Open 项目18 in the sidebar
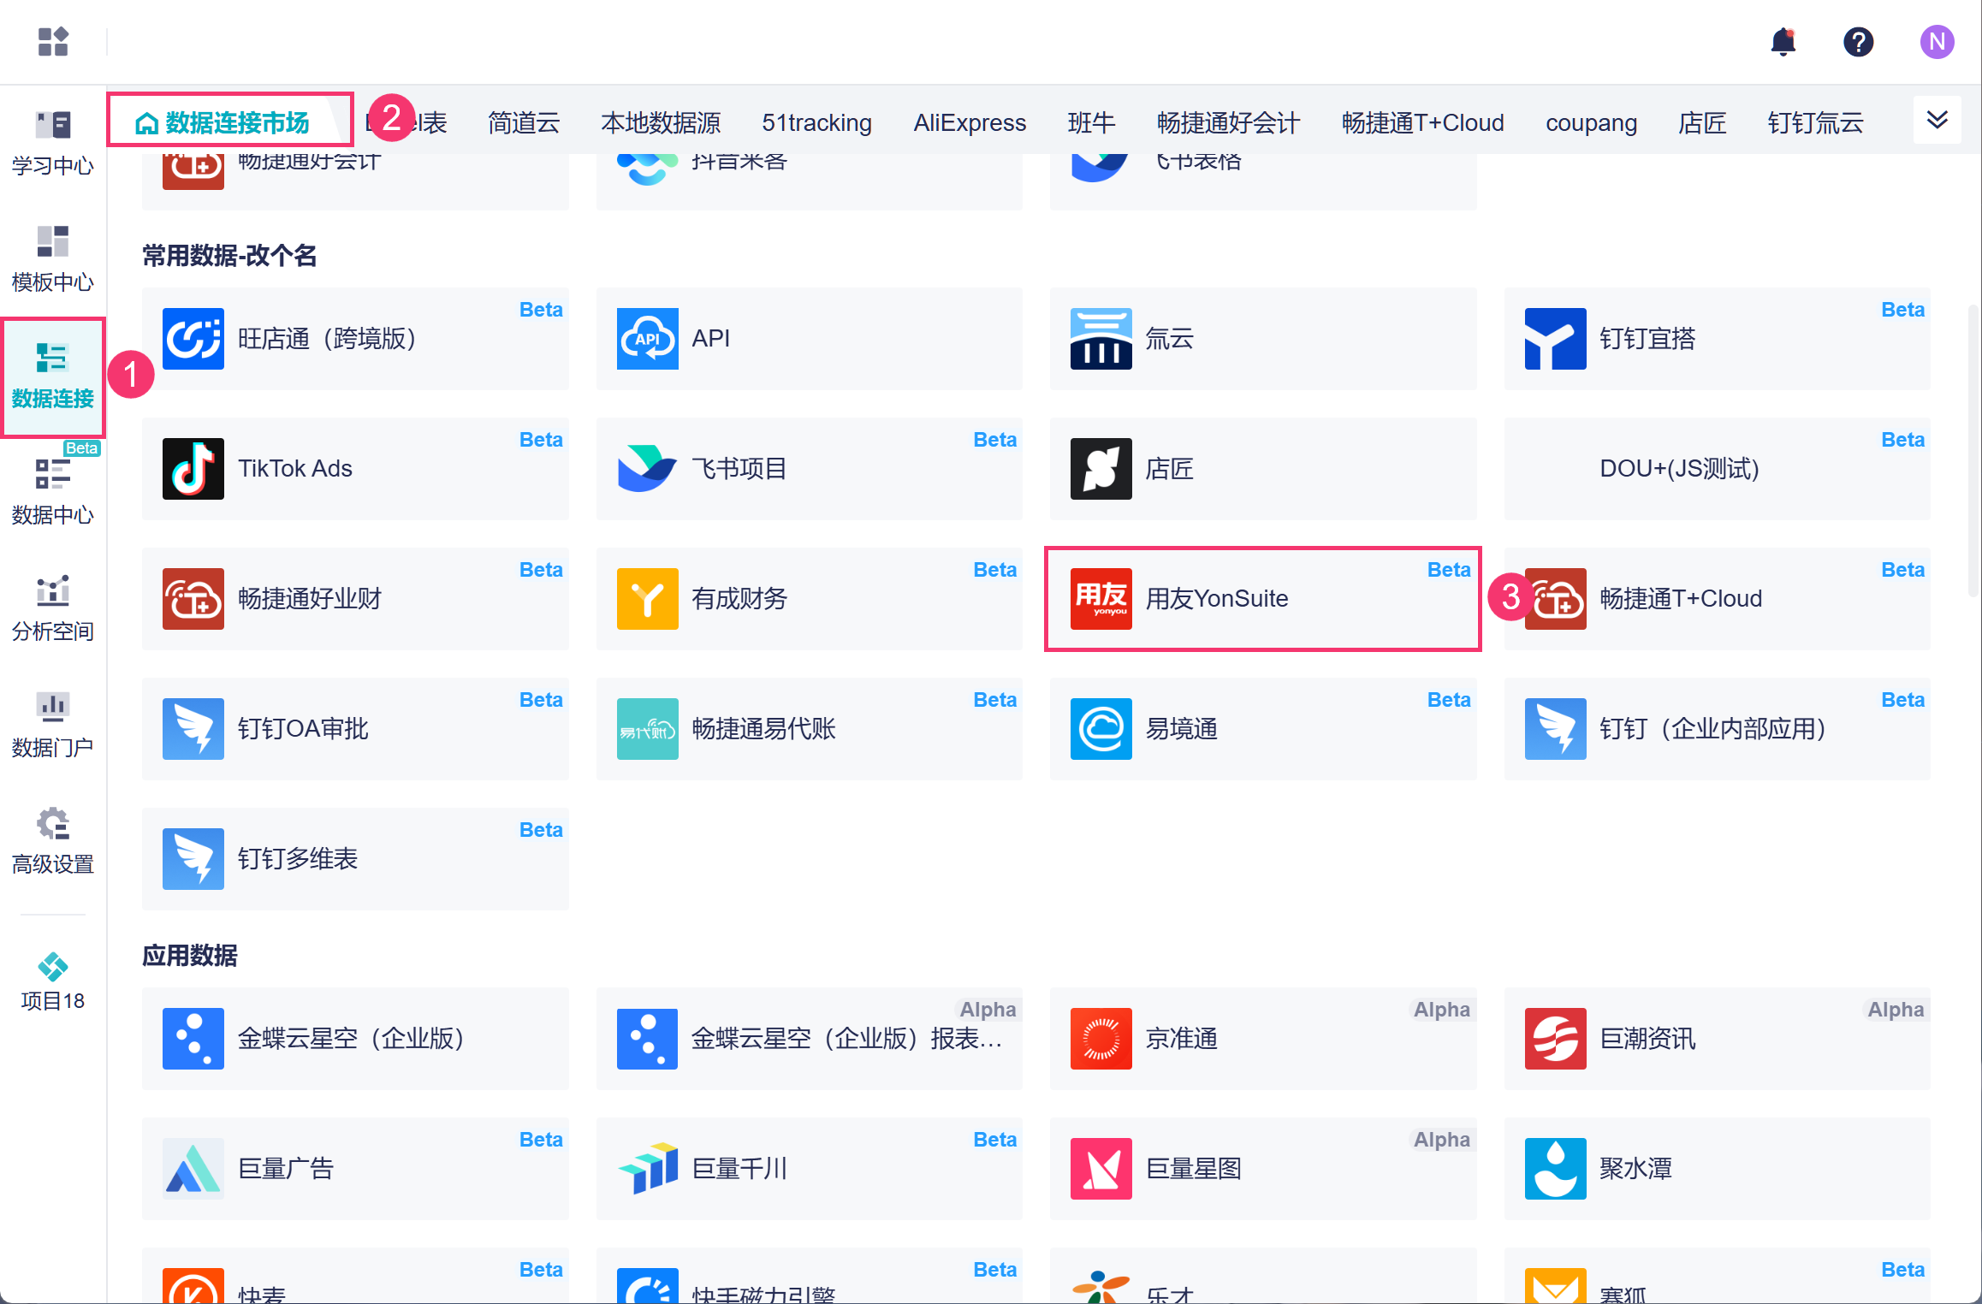1982x1304 pixels. tap(53, 981)
